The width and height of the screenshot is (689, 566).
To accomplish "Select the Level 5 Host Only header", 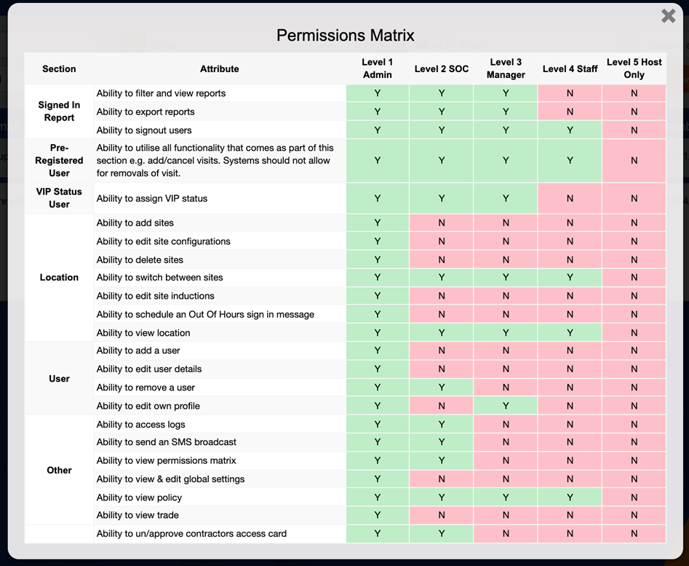I will point(634,68).
